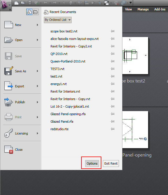Click Synchronize with central icon in toolbar
Viewport: 168px width, 195px height.
(36, 3)
